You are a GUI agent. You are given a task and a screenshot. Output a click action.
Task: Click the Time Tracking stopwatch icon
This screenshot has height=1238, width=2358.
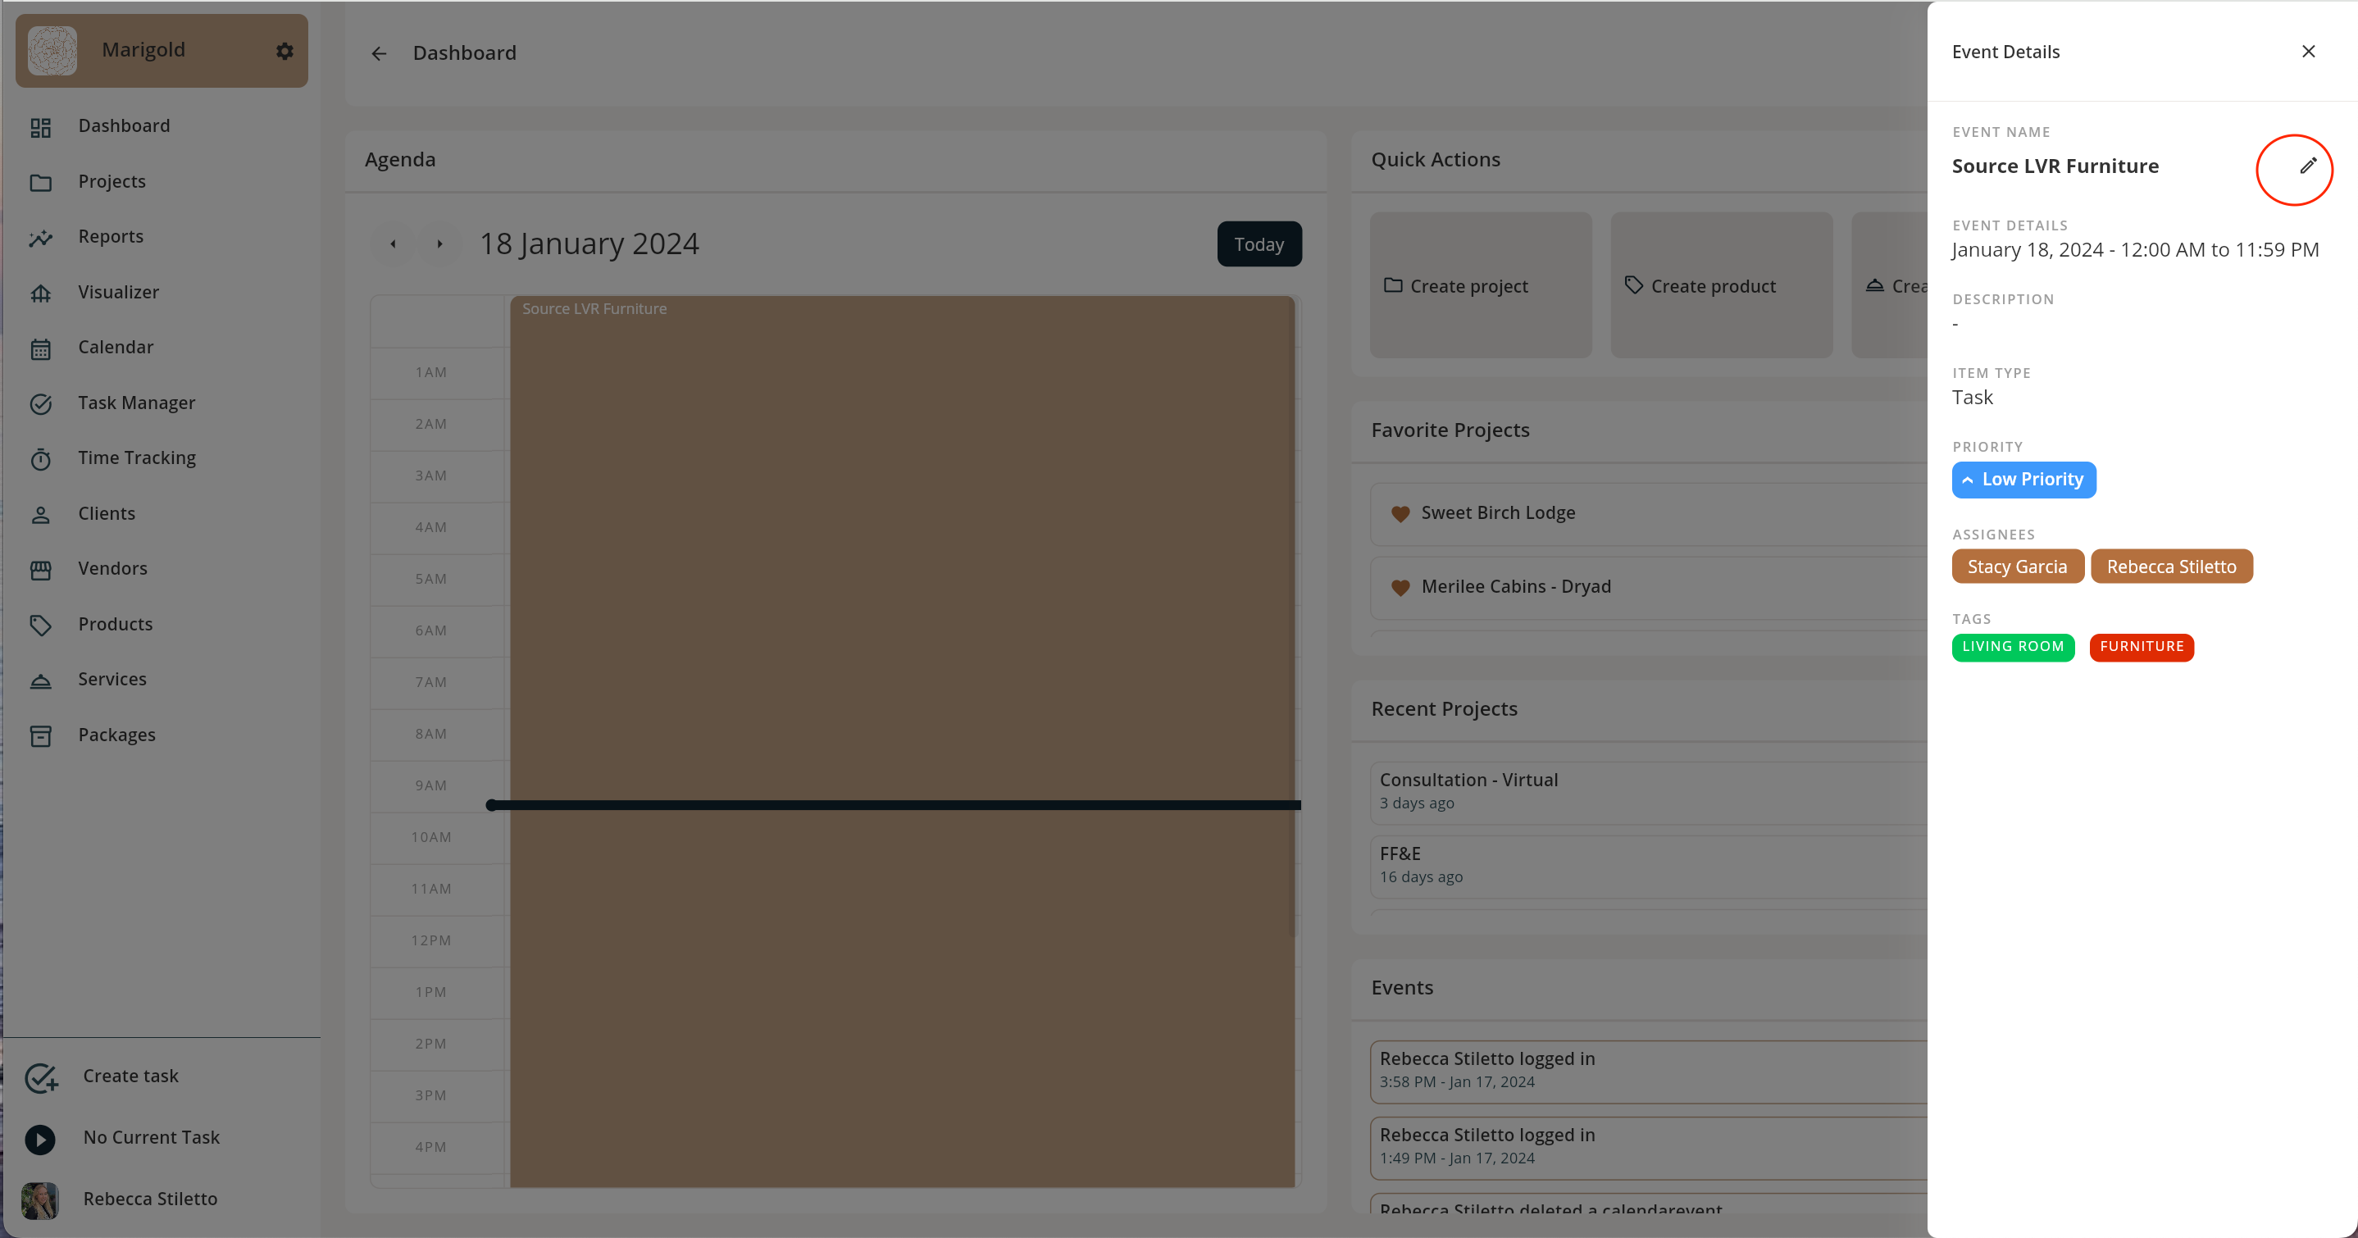[40, 459]
